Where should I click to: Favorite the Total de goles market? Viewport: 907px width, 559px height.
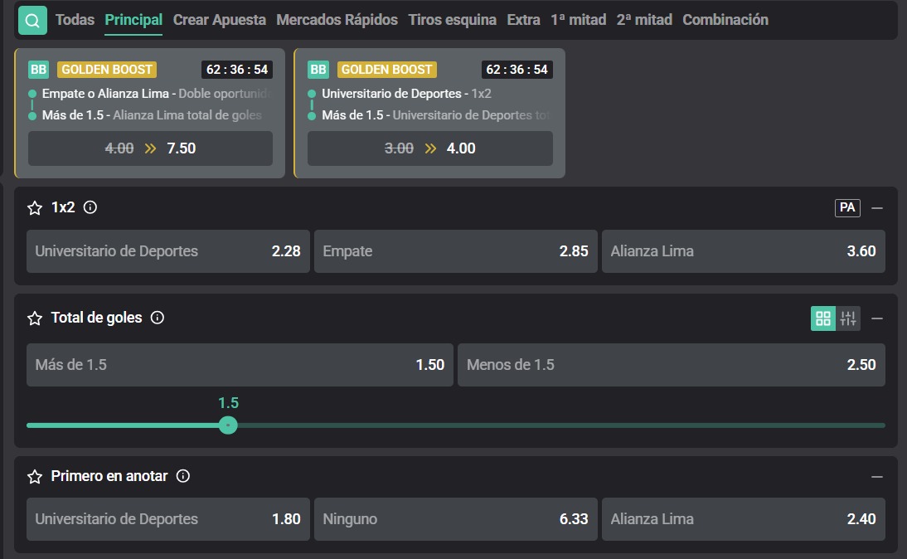click(x=35, y=318)
